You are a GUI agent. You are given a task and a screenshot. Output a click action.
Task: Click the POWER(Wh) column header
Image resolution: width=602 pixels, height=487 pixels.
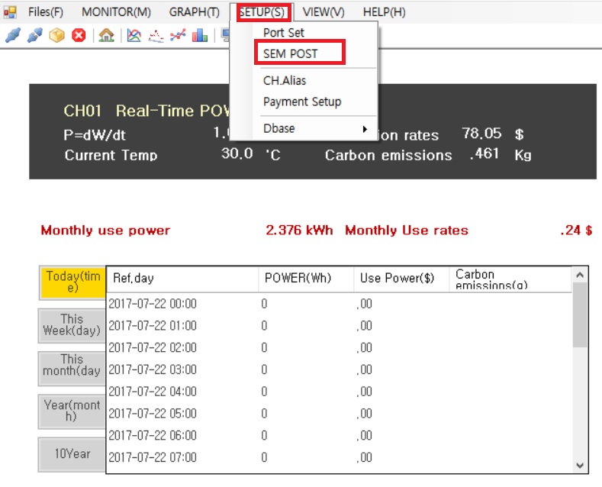(306, 279)
